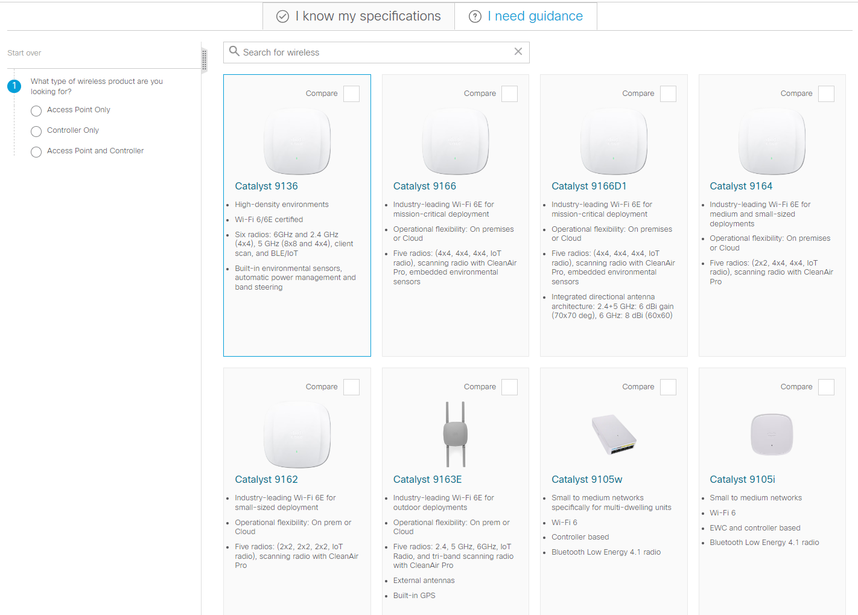Open the Catalyst 9166 product page
Viewport: 858px width, 615px height.
(424, 186)
